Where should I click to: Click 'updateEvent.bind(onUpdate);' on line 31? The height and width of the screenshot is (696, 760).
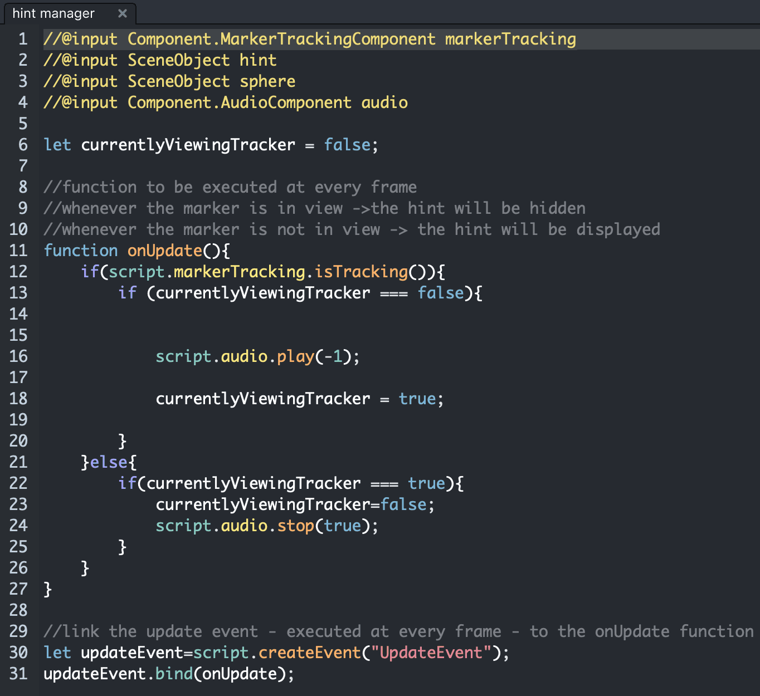pyautogui.click(x=169, y=674)
